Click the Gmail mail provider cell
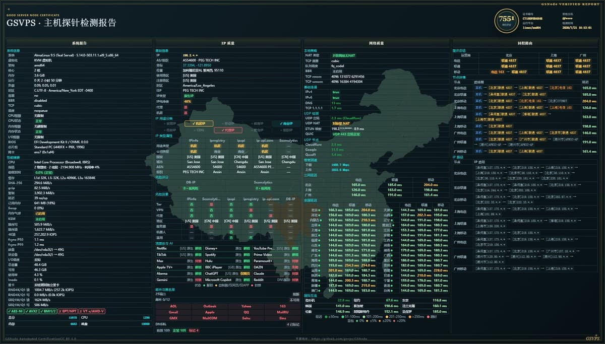 pyautogui.click(x=173, y=312)
